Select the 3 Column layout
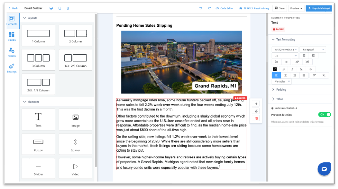 (38, 60)
